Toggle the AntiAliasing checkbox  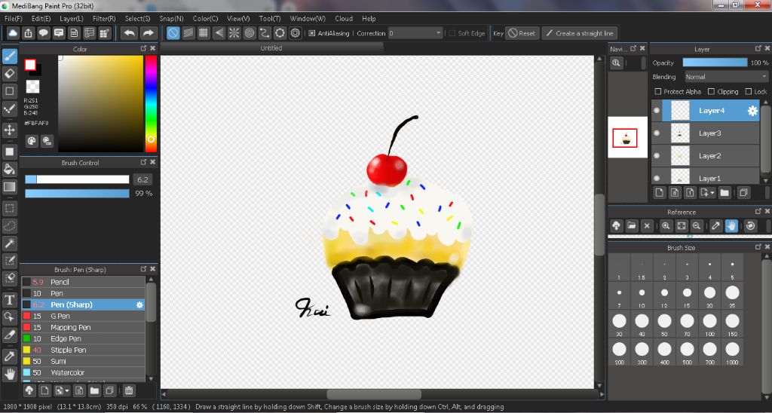[x=311, y=33]
